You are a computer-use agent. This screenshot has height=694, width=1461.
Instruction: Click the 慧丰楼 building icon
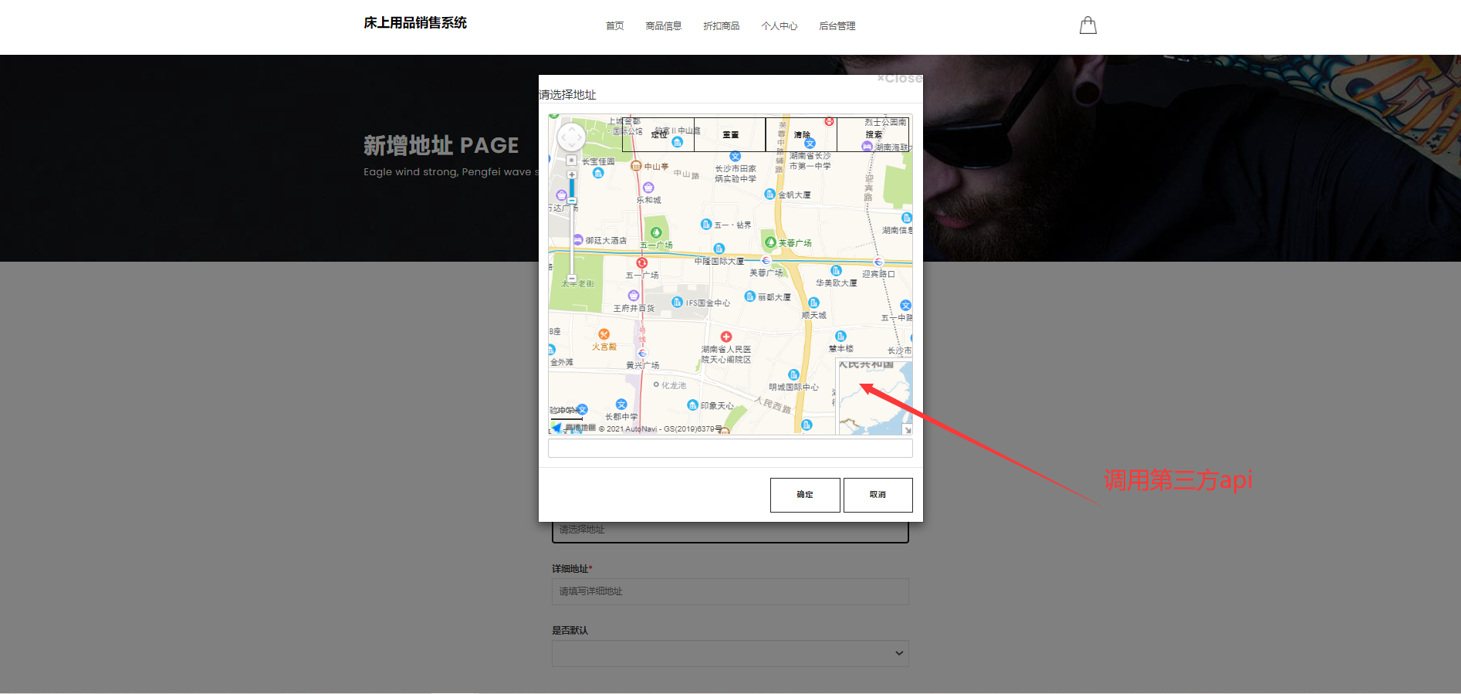tap(840, 337)
